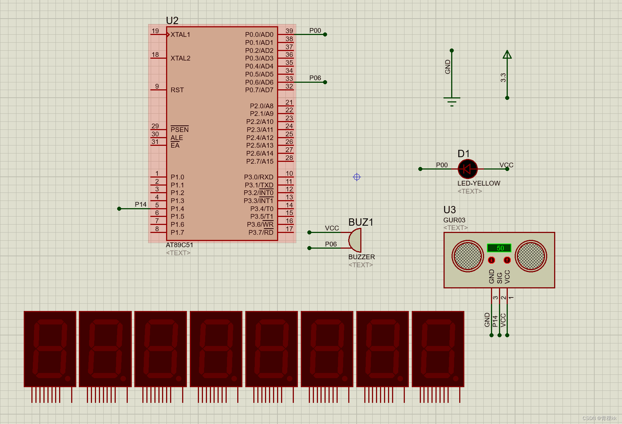Click the P2.0/A8 pin label
Screen dimensions: 622x424
pyautogui.click(x=261, y=106)
